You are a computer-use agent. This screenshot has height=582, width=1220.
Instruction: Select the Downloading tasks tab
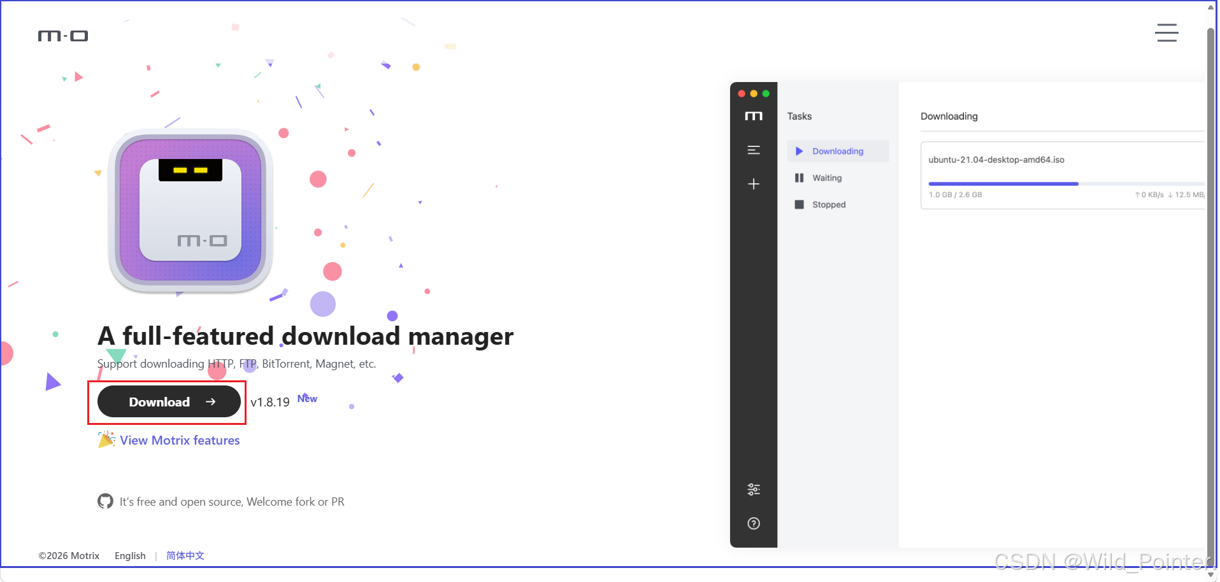tap(838, 151)
